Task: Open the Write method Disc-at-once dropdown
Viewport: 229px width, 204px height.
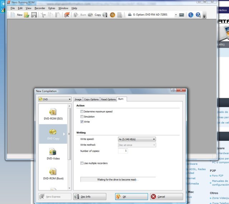Action: [x=137, y=145]
